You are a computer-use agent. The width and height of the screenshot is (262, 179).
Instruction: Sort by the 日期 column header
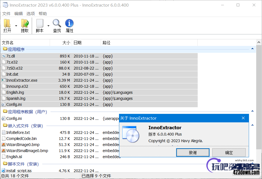(x=86, y=43)
